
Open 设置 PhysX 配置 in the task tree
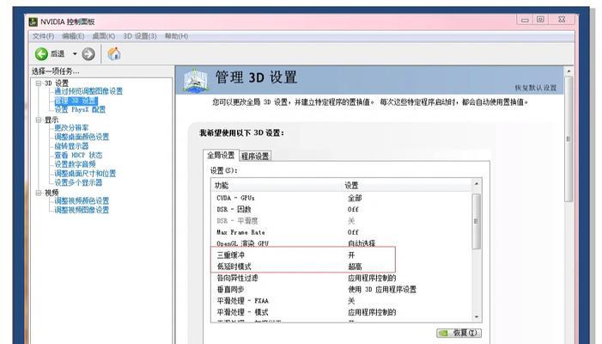(80, 109)
